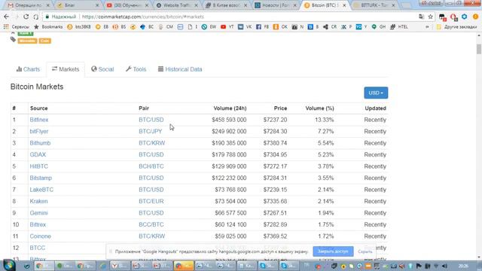
Task: Select the Markets tab
Action: tap(66, 69)
